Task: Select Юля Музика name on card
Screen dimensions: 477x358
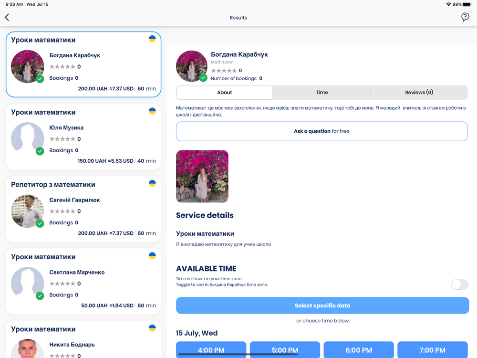Action: point(66,128)
